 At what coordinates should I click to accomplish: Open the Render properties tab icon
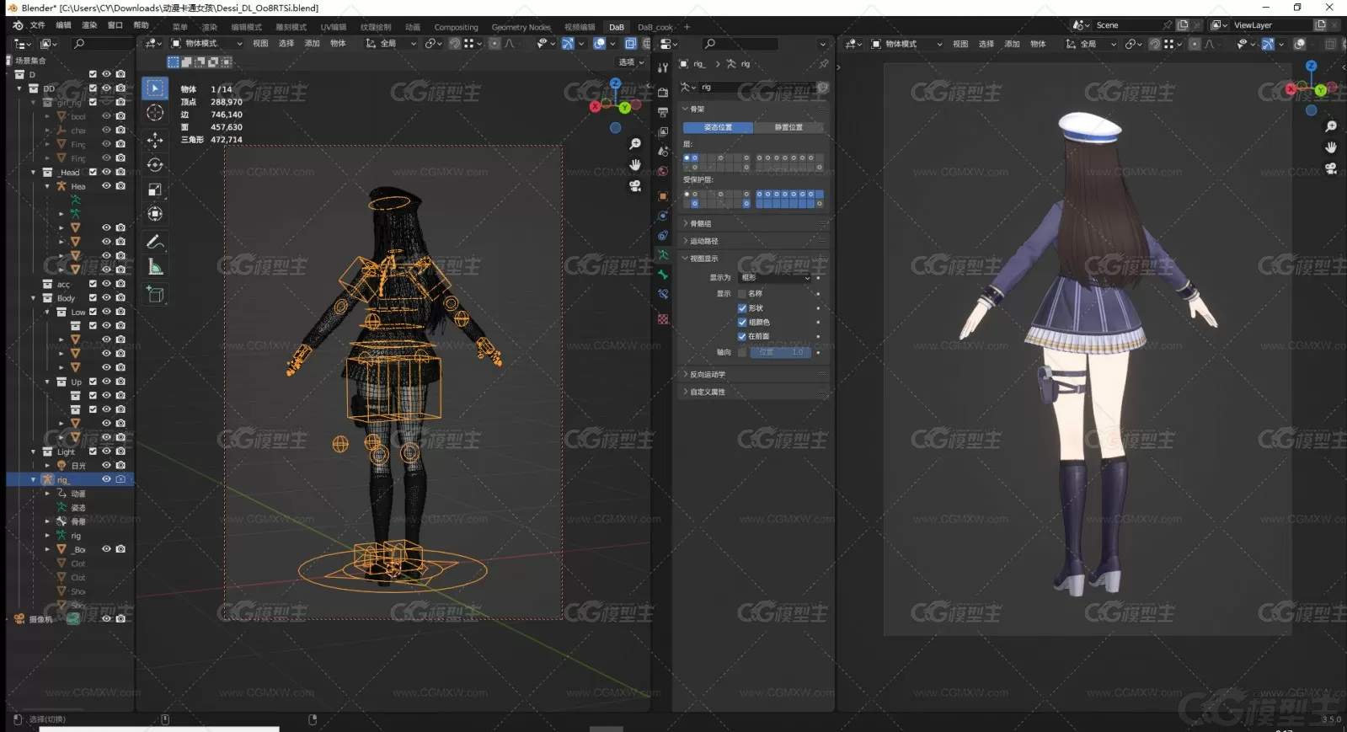click(663, 92)
